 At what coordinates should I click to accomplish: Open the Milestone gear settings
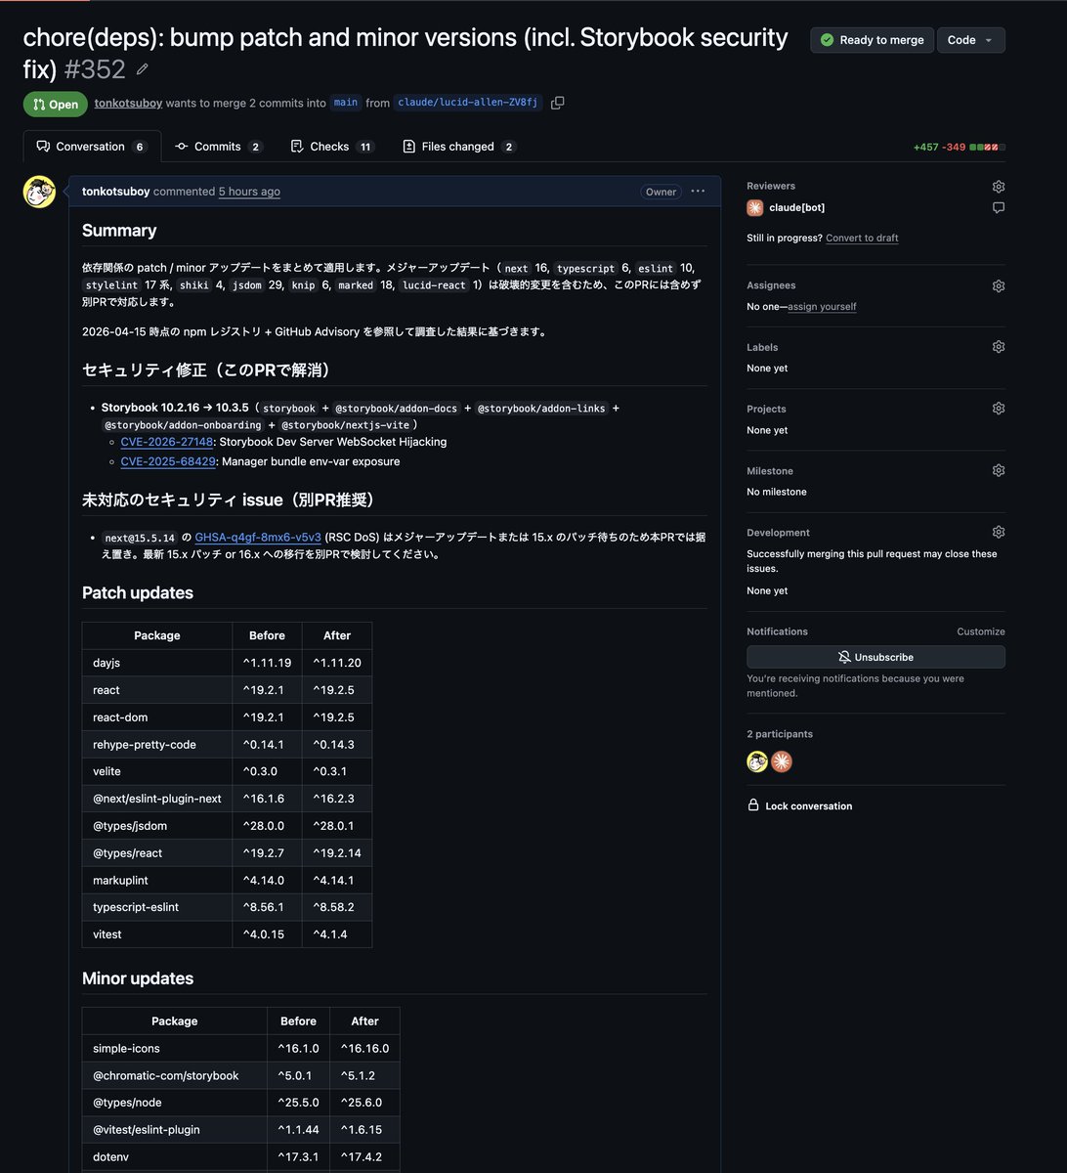point(998,470)
